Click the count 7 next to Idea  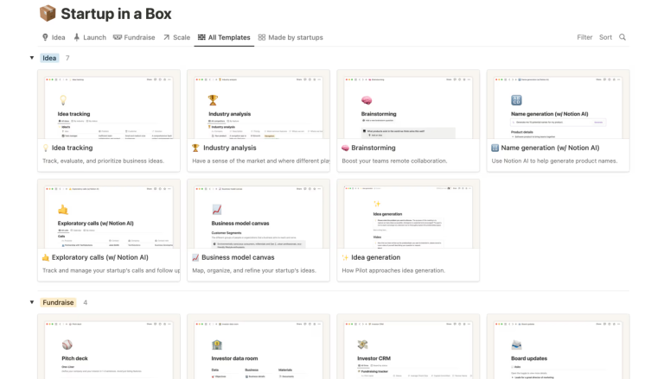(67, 58)
